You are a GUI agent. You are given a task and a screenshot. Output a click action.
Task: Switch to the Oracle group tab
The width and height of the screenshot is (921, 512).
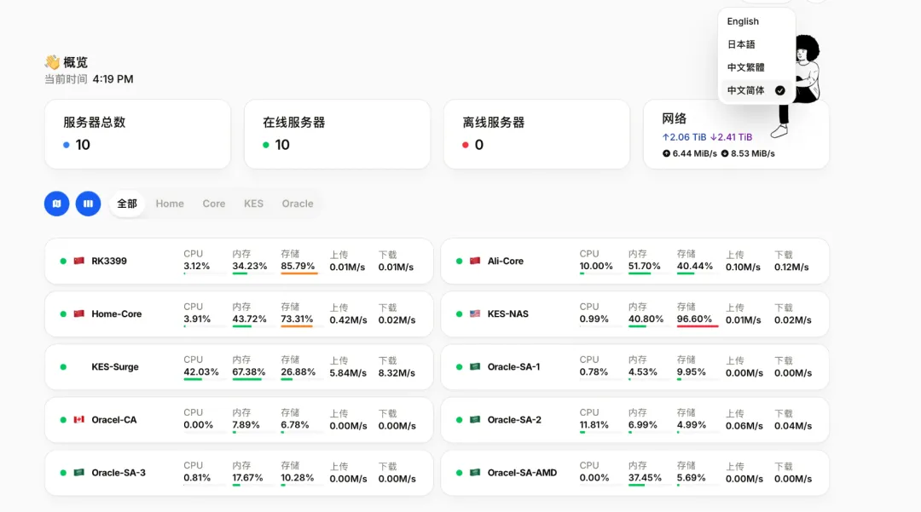298,204
